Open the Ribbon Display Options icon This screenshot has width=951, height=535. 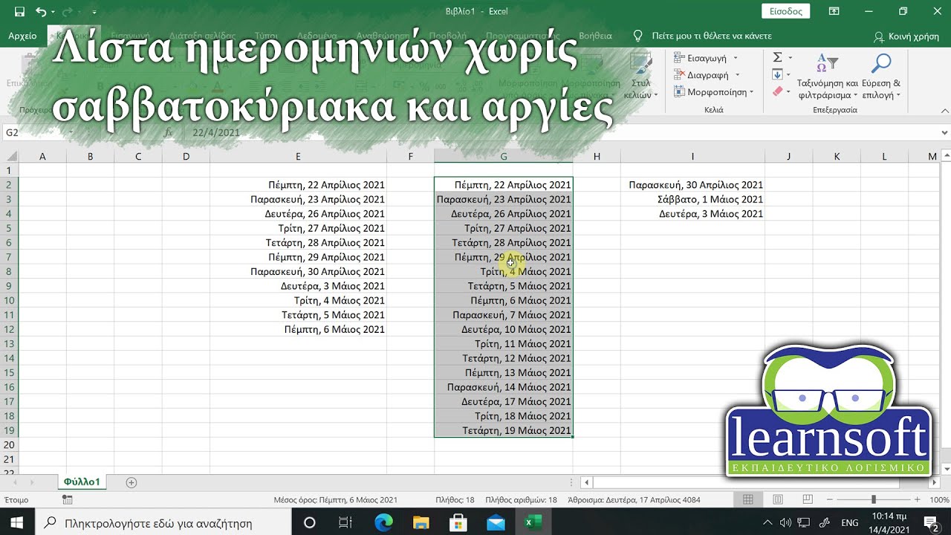coord(834,11)
